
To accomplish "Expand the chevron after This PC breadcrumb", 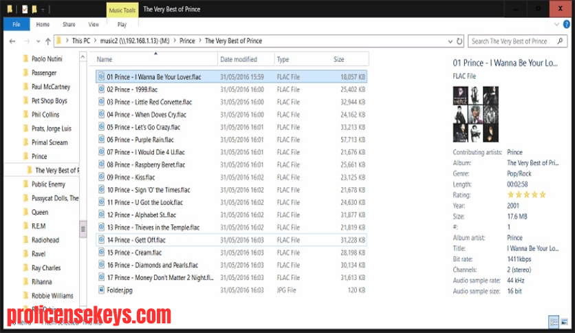I will tap(95, 41).
